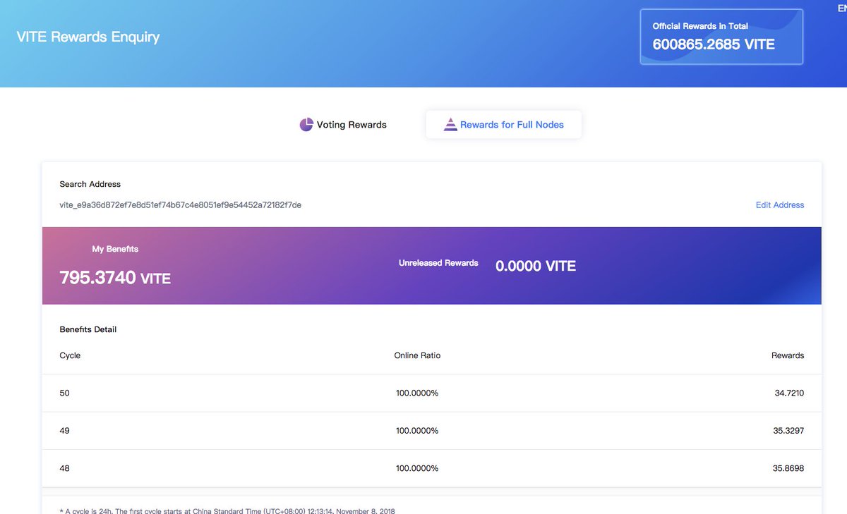Screen dimensions: 847x514
Task: Click My Benefits label
Action: point(115,249)
